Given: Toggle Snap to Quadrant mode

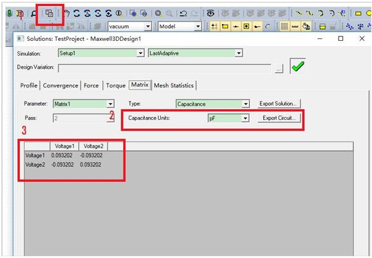Looking at the screenshot, I should 257,27.
